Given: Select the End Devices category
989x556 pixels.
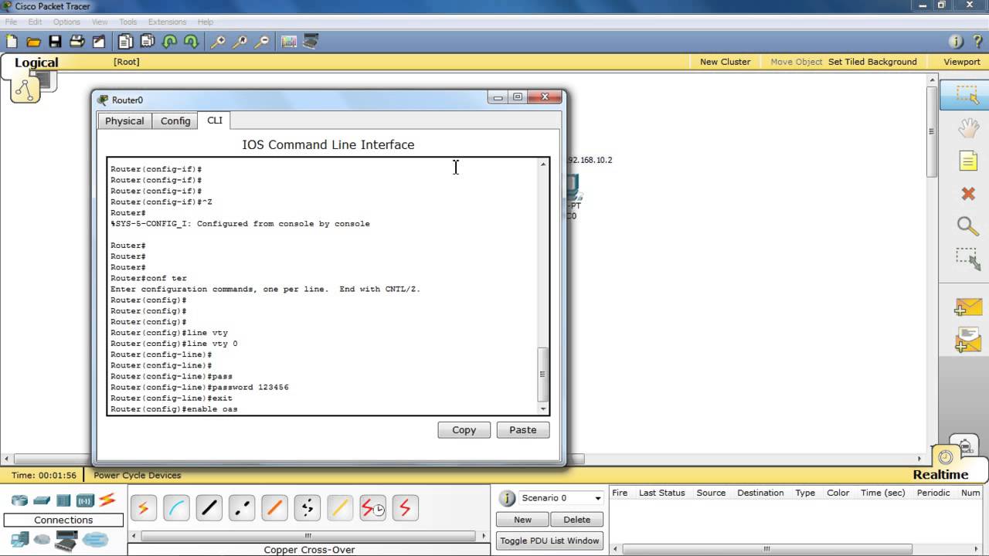Looking at the screenshot, I should 19,540.
